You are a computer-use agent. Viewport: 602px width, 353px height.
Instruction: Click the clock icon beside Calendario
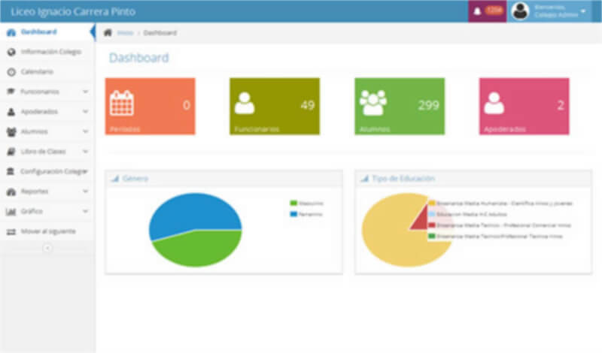(x=11, y=71)
